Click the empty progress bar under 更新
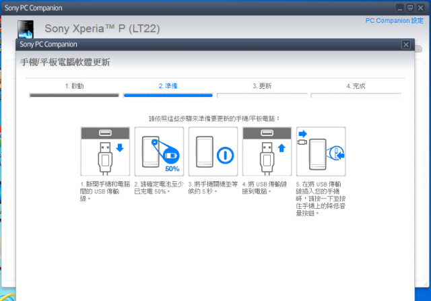The width and height of the screenshot is (431, 301). 262,96
